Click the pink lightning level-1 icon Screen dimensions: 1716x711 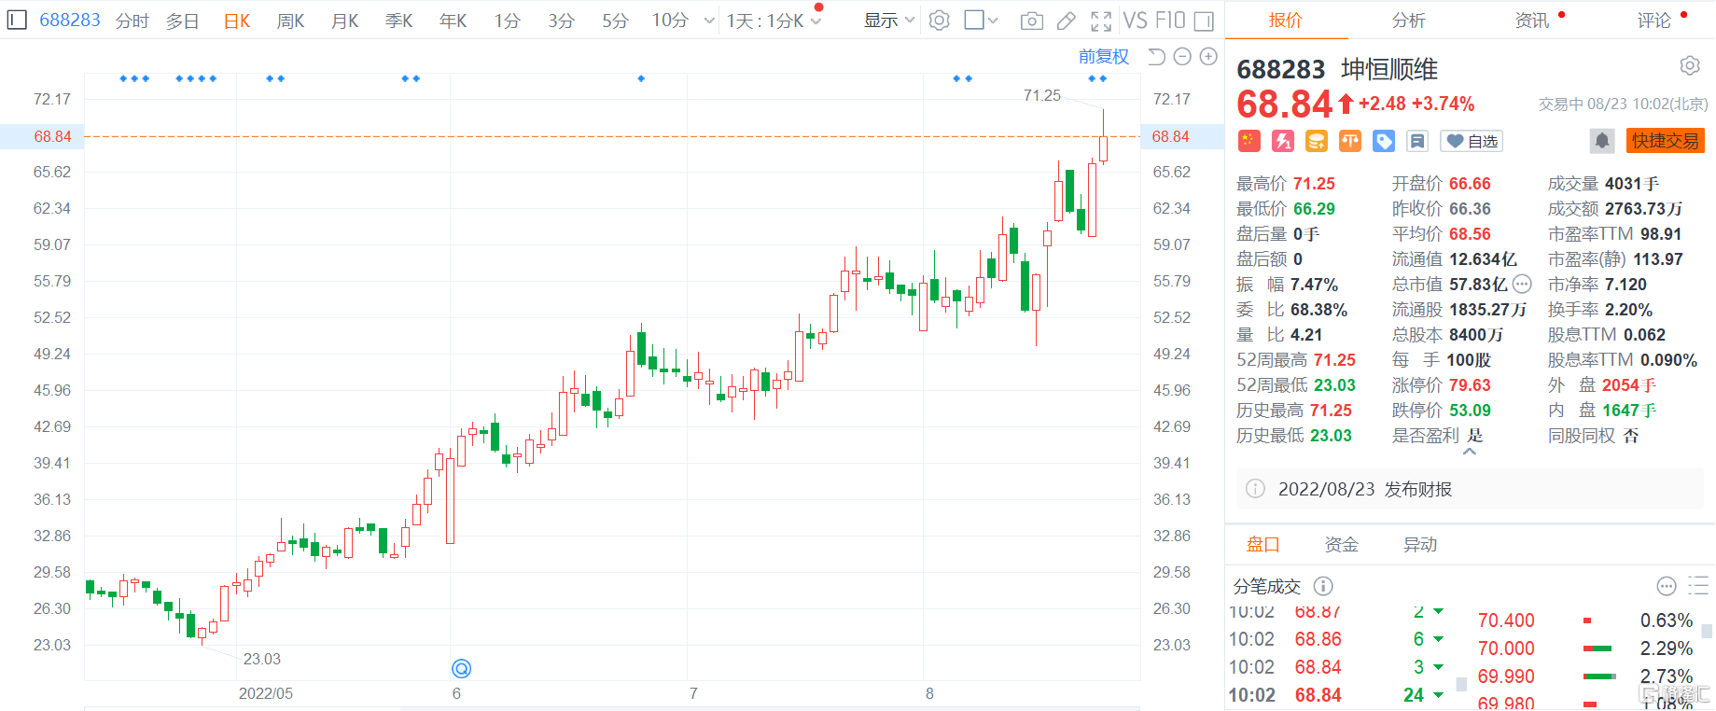click(x=1283, y=141)
